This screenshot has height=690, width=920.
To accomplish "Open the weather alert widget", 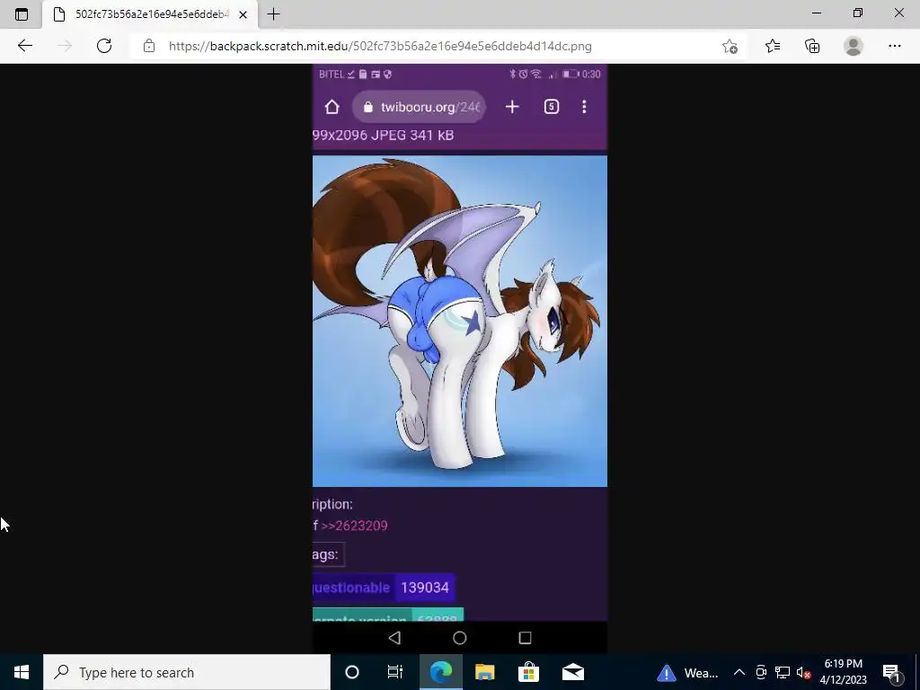I will click(687, 672).
